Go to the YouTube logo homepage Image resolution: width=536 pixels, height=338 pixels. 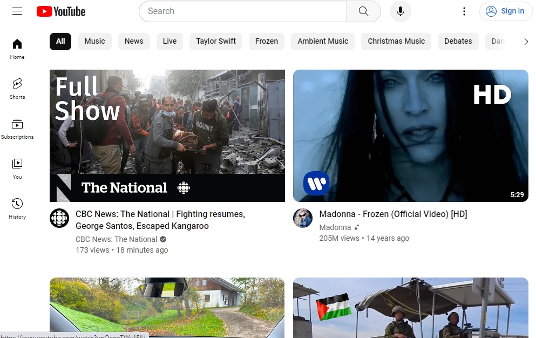[x=61, y=11]
